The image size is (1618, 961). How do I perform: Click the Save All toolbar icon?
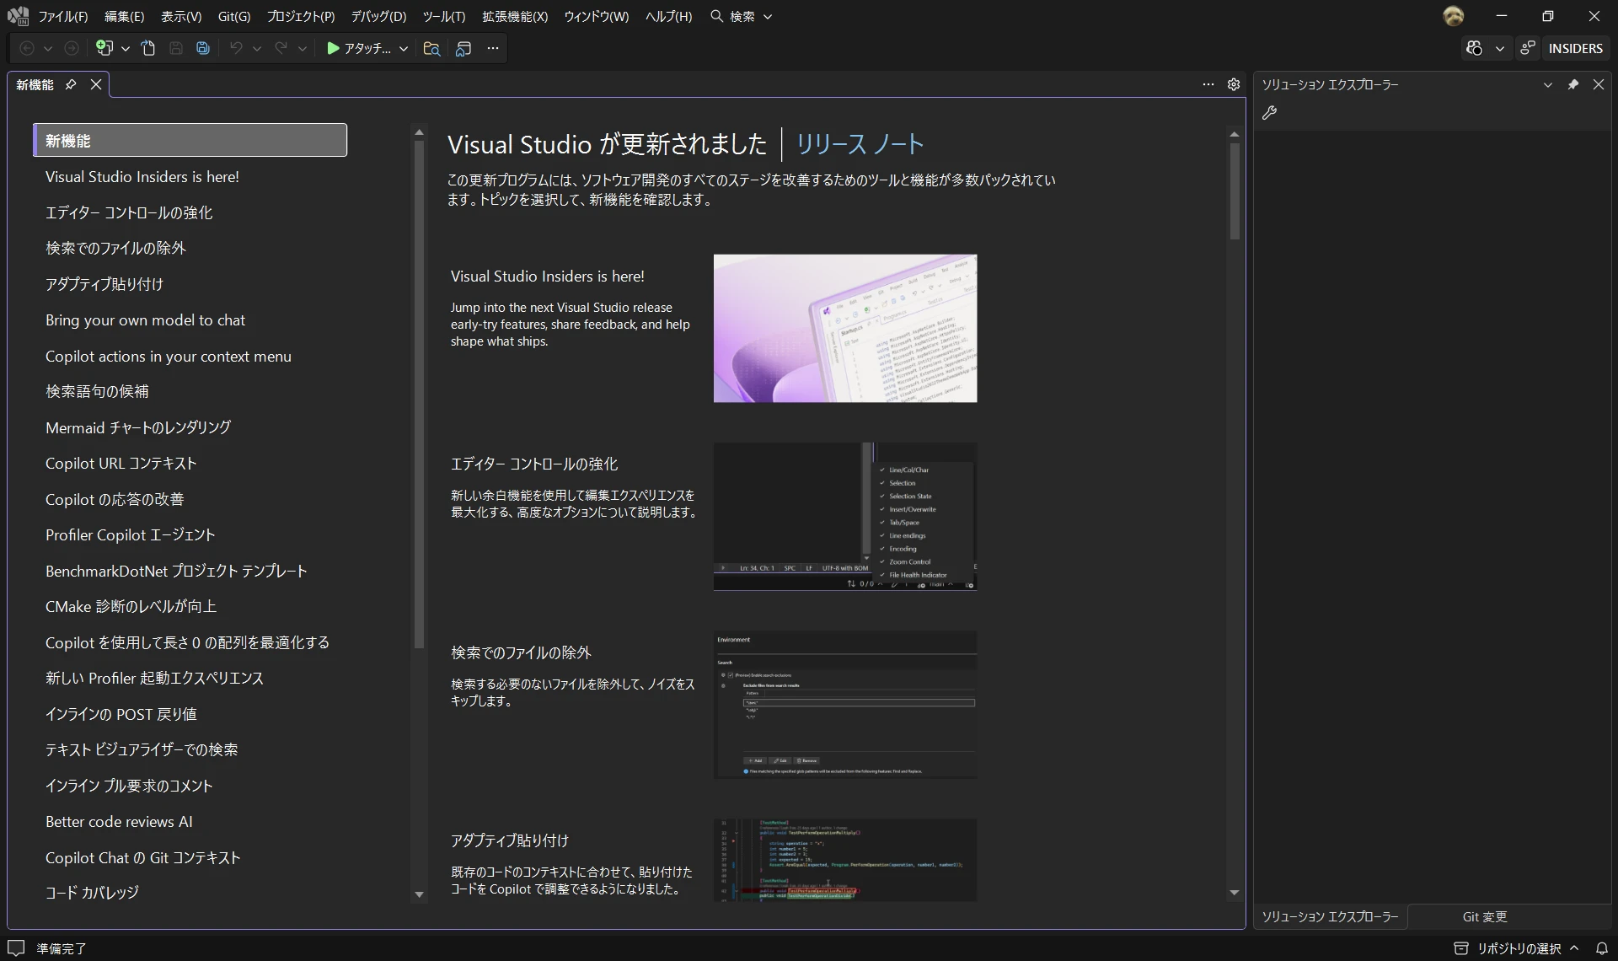point(203,48)
